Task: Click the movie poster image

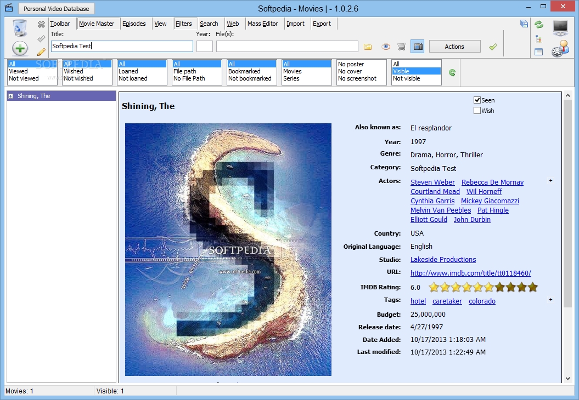Action: [228, 249]
